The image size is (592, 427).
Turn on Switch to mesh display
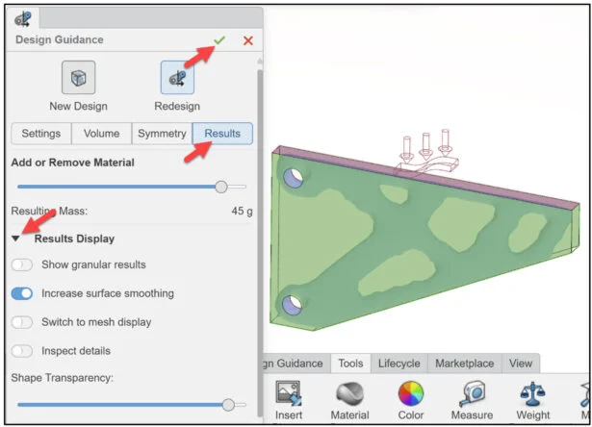pos(21,322)
